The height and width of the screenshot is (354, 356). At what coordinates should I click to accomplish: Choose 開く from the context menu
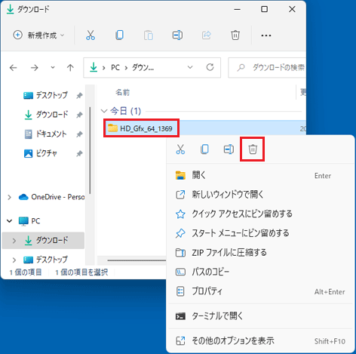(260, 175)
